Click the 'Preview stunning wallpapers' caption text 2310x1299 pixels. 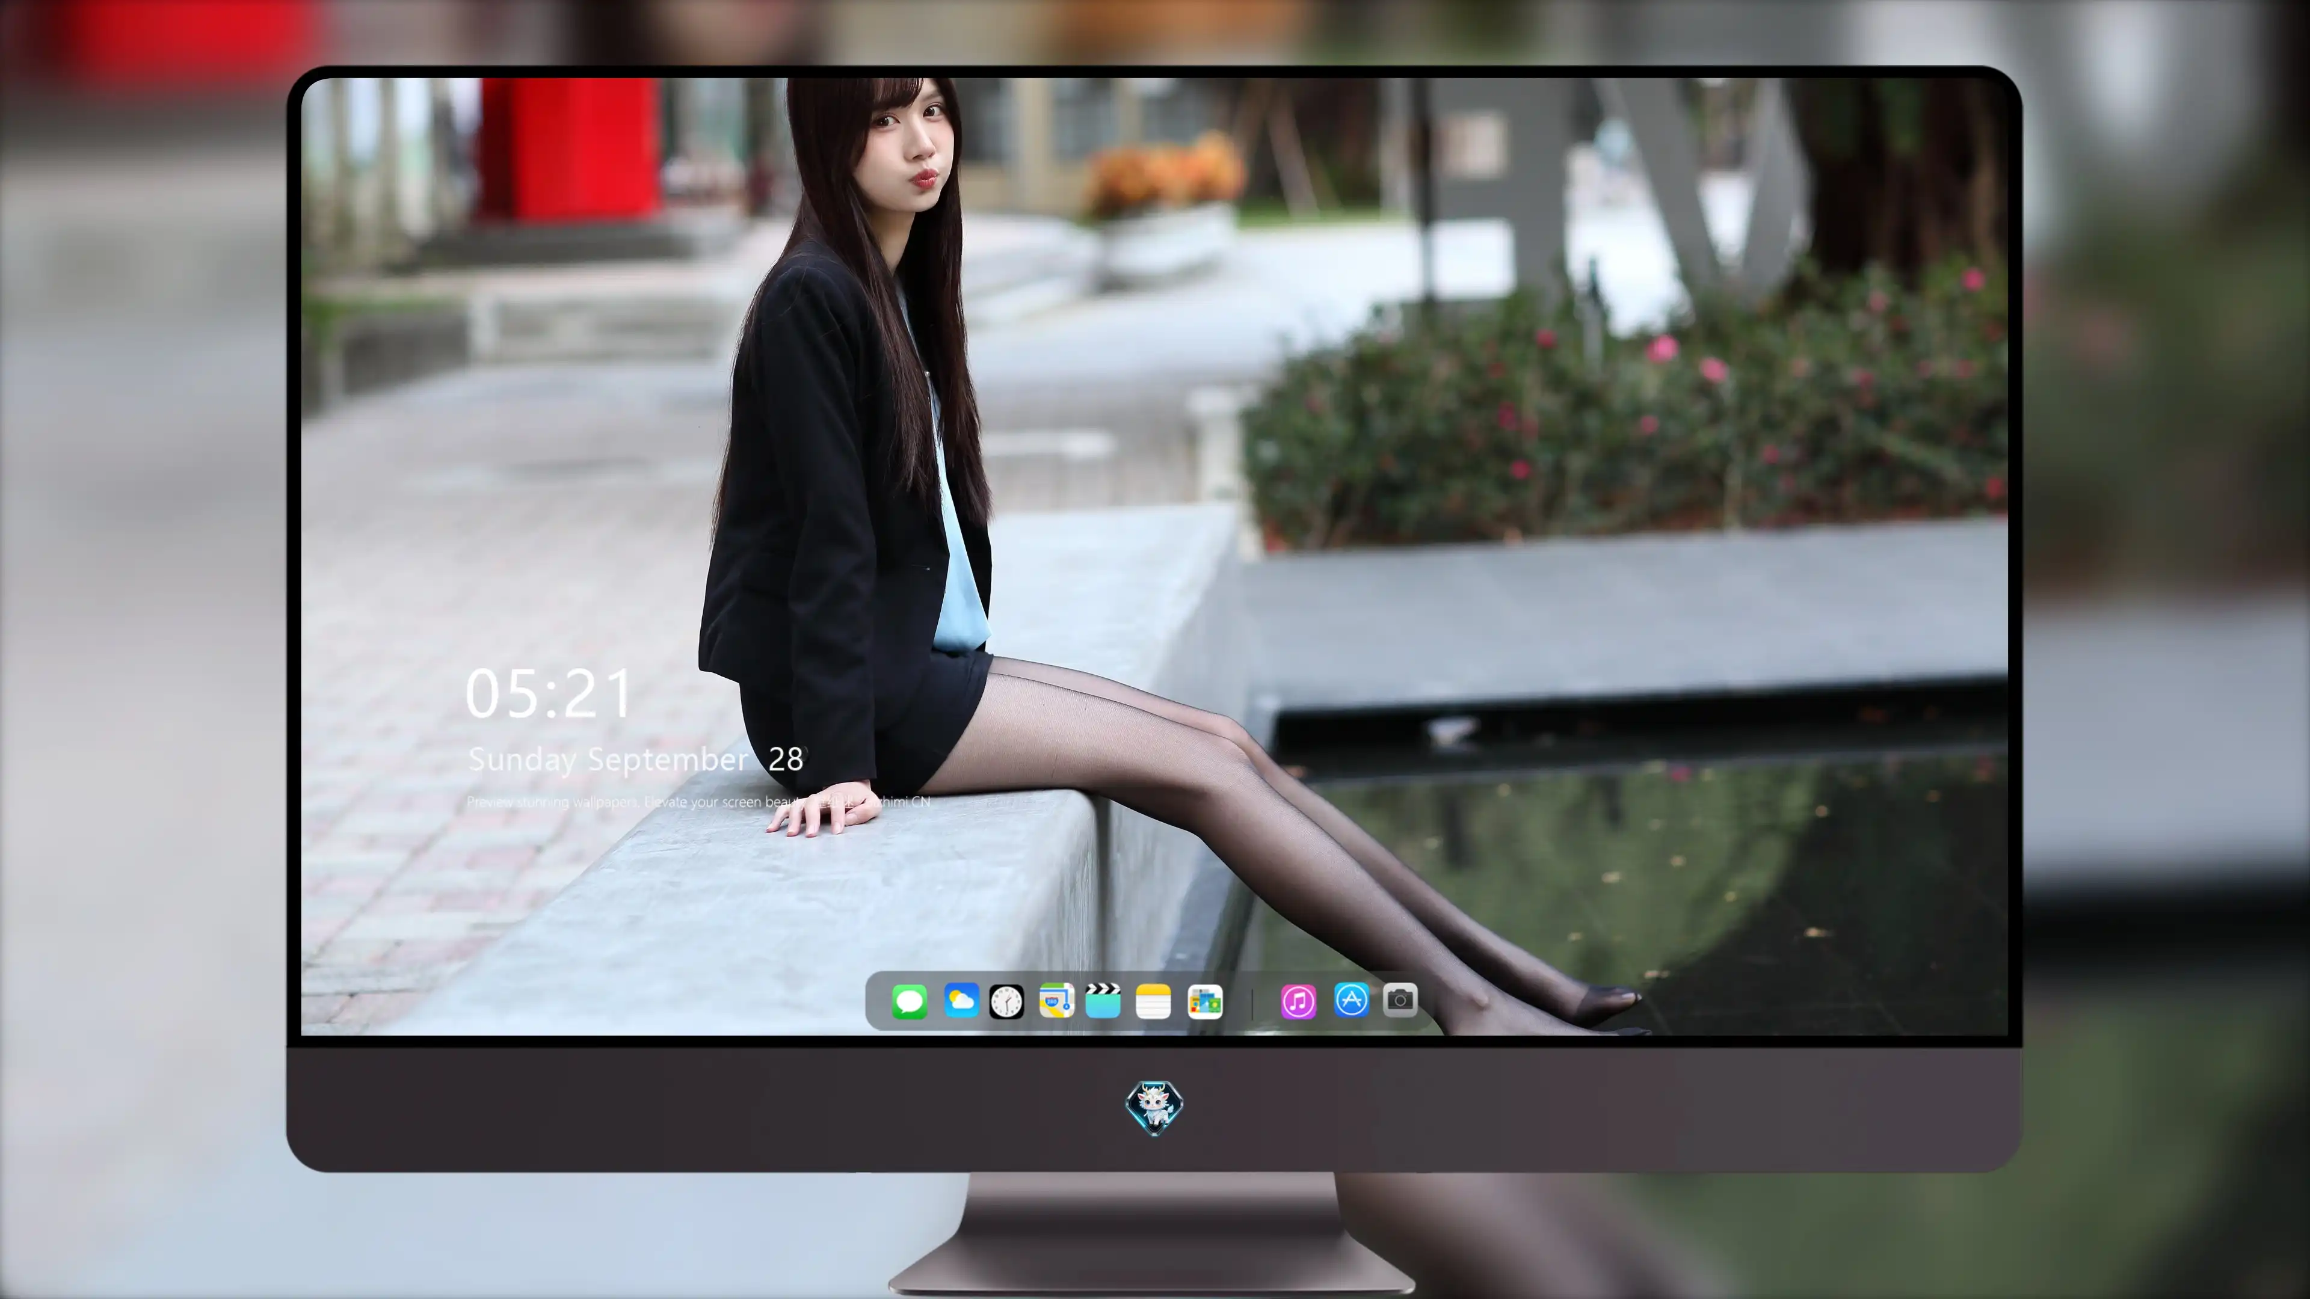pos(698,802)
